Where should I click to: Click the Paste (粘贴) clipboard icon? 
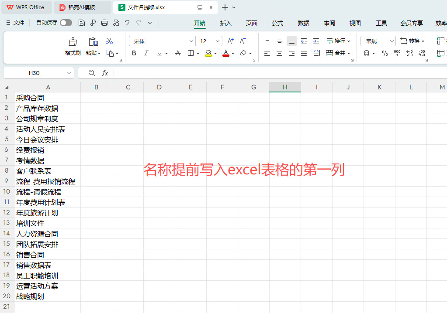93,42
